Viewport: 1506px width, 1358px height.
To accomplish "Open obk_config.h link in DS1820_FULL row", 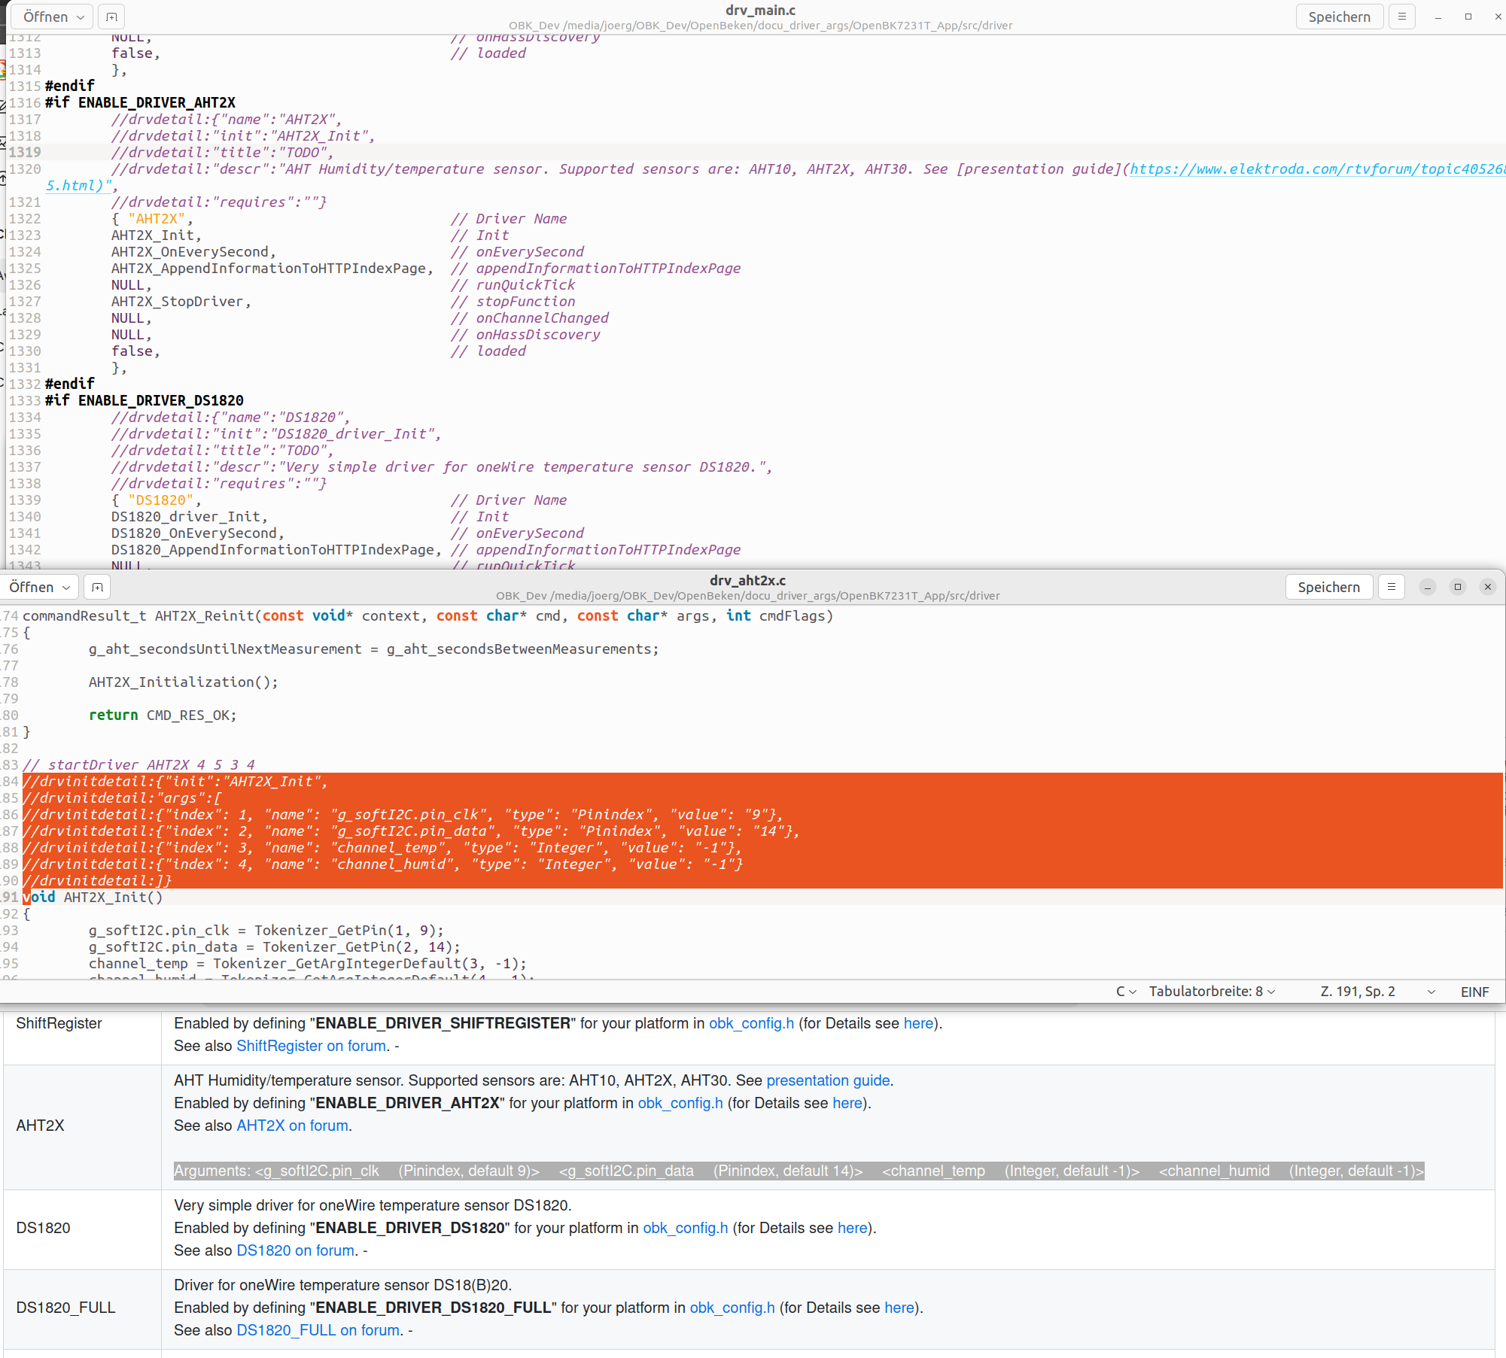I will tap(732, 1308).
